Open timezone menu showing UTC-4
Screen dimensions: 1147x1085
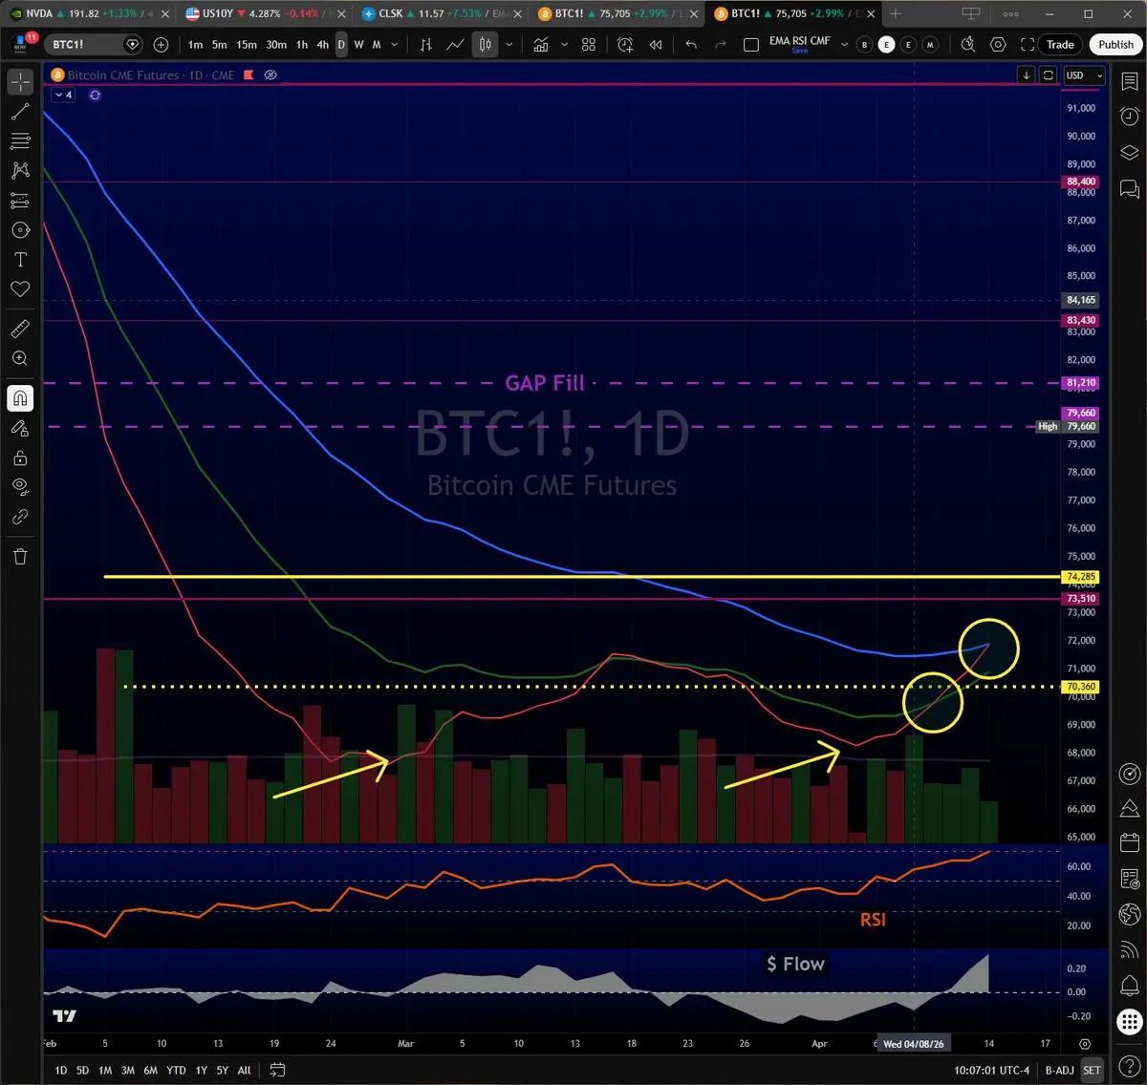point(992,1070)
